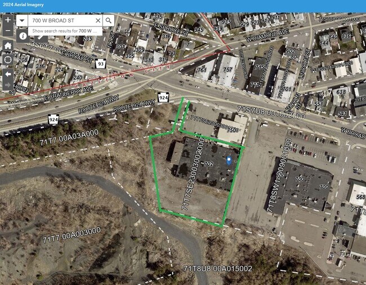Click parcel label 71T7 00A003000

tap(72, 235)
